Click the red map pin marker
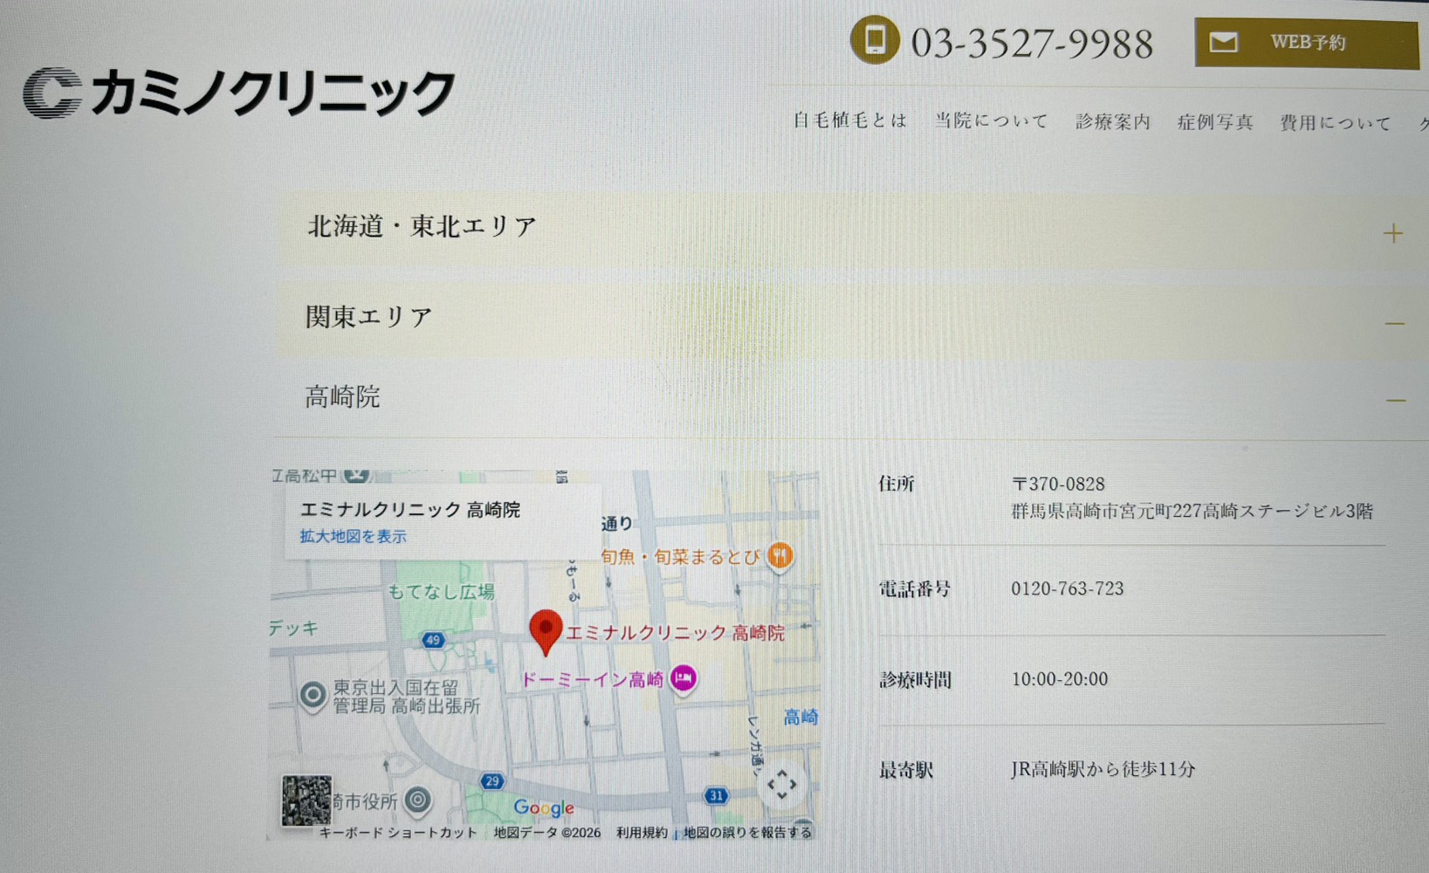Screen dimensions: 1429x873 546,633
